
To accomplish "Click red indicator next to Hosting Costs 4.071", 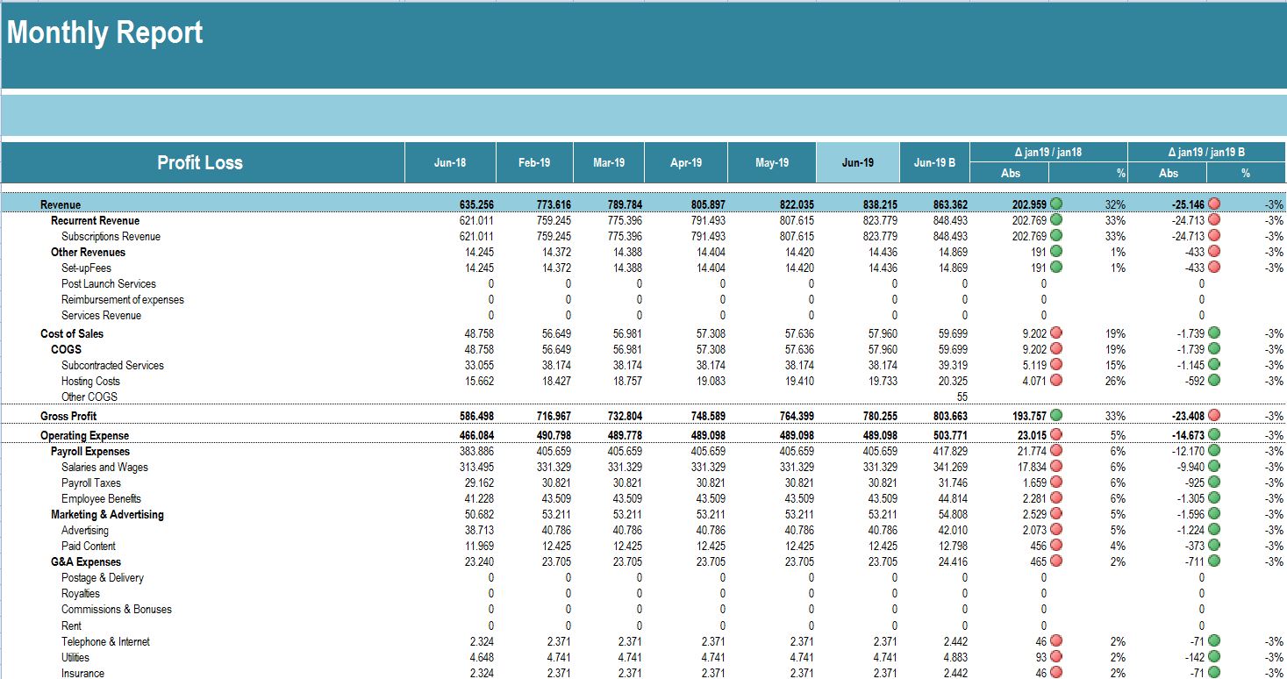I will pyautogui.click(x=1056, y=381).
